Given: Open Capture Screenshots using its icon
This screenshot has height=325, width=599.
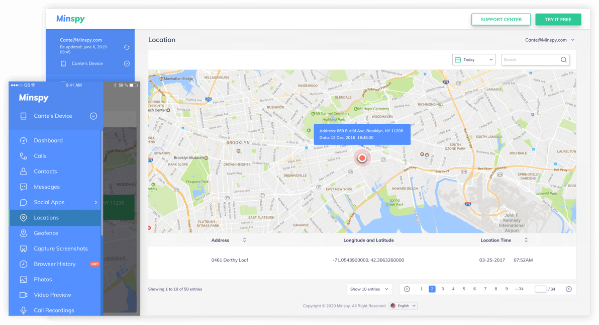Looking at the screenshot, I should click(x=23, y=249).
